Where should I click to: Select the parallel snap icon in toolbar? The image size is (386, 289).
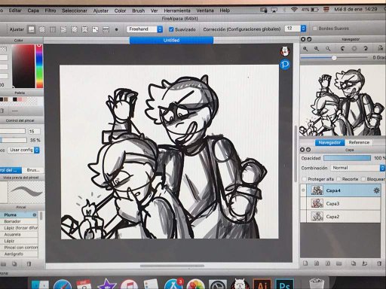(42, 29)
